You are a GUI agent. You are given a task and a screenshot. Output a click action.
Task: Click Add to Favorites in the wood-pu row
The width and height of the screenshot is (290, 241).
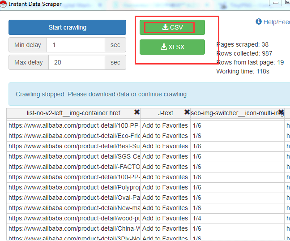click(x=165, y=219)
